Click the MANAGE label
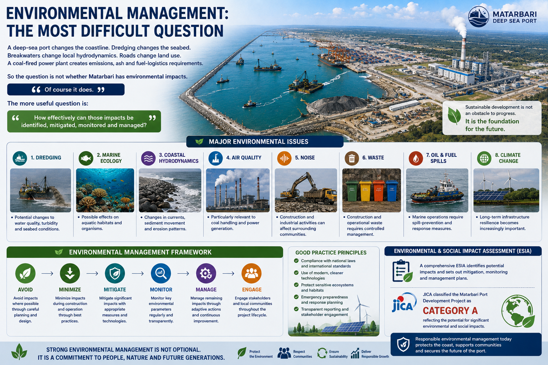 point(206,290)
